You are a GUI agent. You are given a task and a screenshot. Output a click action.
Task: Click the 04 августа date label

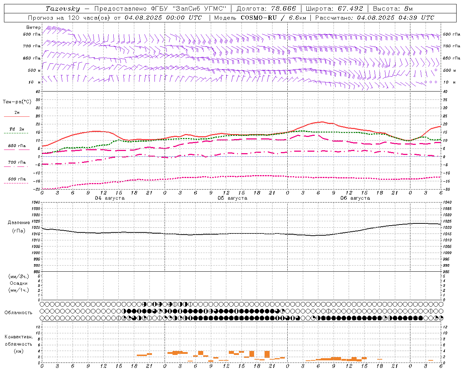pyautogui.click(x=110, y=198)
